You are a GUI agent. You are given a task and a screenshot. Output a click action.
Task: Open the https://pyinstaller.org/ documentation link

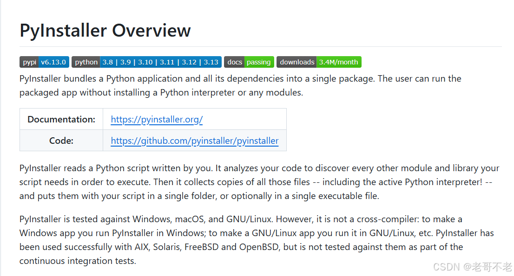click(157, 119)
